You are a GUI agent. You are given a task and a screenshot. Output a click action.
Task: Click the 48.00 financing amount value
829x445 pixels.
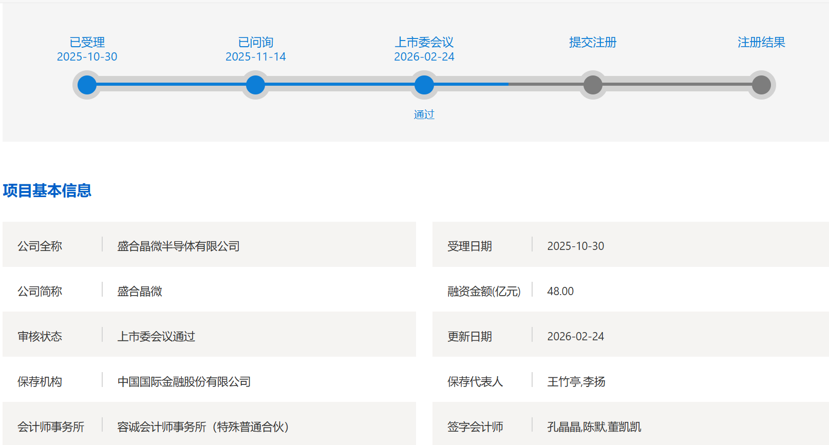pyautogui.click(x=560, y=292)
